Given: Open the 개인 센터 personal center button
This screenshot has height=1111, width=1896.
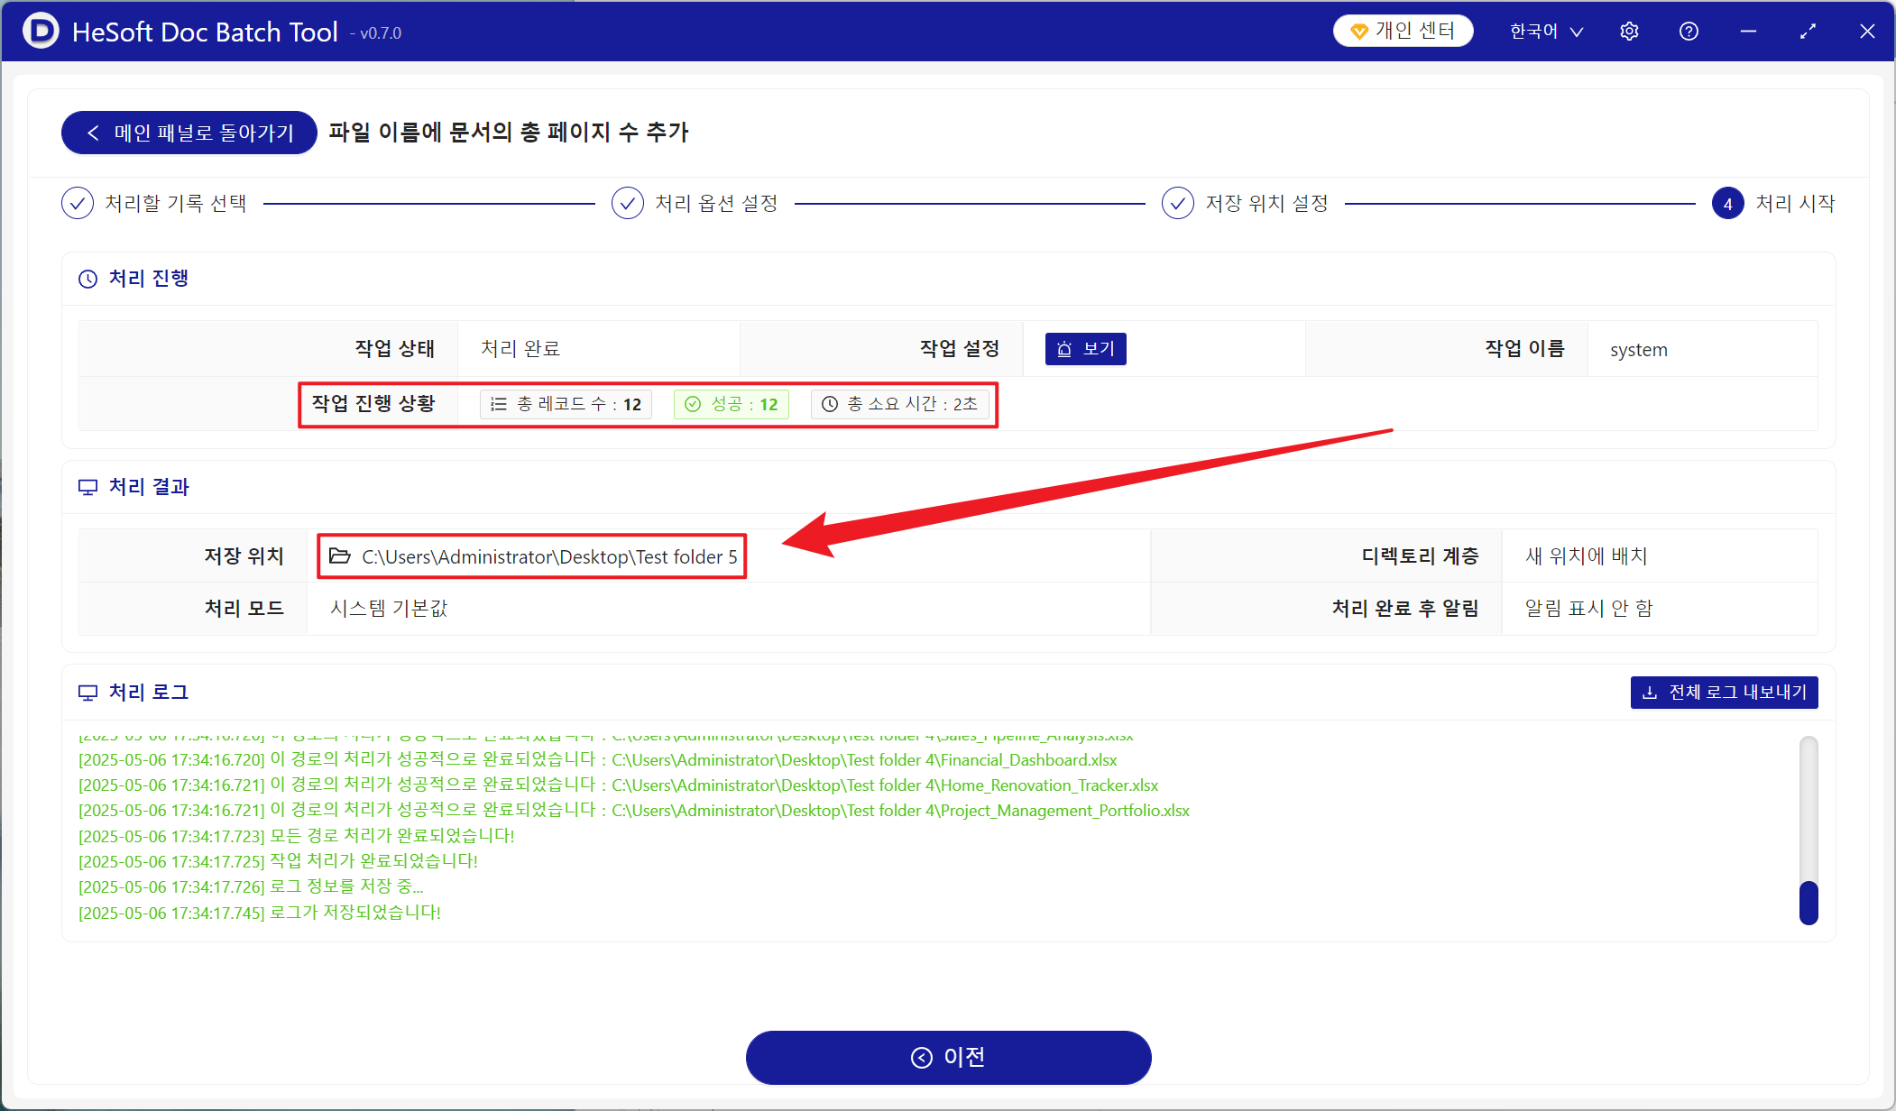Looking at the screenshot, I should pyautogui.click(x=1403, y=31).
